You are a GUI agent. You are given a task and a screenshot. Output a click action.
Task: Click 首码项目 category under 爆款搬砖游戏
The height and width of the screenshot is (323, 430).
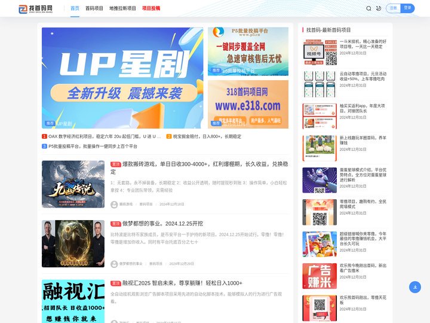pyautogui.click(x=146, y=205)
